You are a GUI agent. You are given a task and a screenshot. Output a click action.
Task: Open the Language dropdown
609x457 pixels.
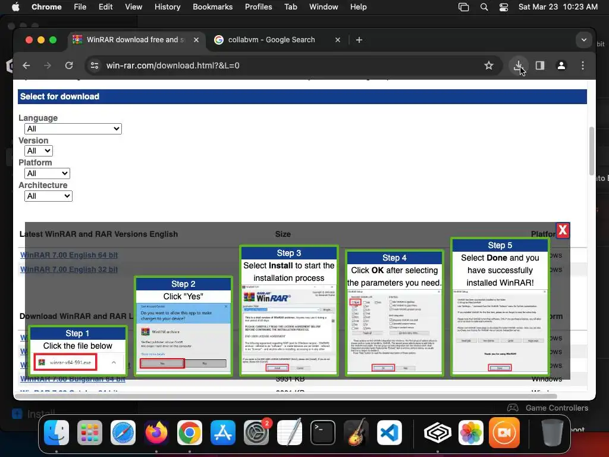pyautogui.click(x=73, y=129)
